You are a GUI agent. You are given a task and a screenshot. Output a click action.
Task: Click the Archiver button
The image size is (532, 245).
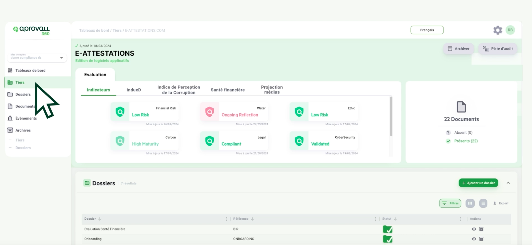458,49
